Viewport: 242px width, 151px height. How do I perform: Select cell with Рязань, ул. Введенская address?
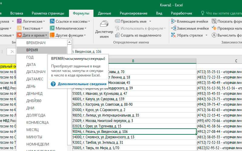pyautogui.click(x=134, y=132)
